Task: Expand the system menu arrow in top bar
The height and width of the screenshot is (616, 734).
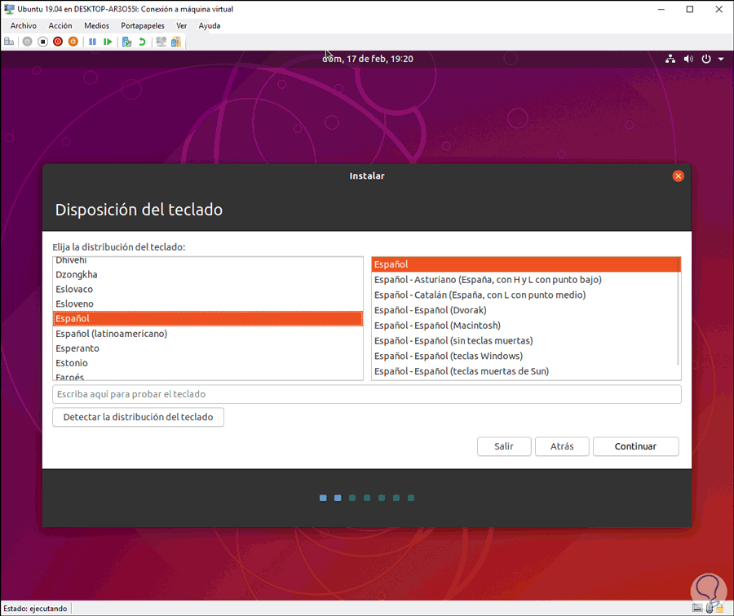Action: [x=721, y=59]
